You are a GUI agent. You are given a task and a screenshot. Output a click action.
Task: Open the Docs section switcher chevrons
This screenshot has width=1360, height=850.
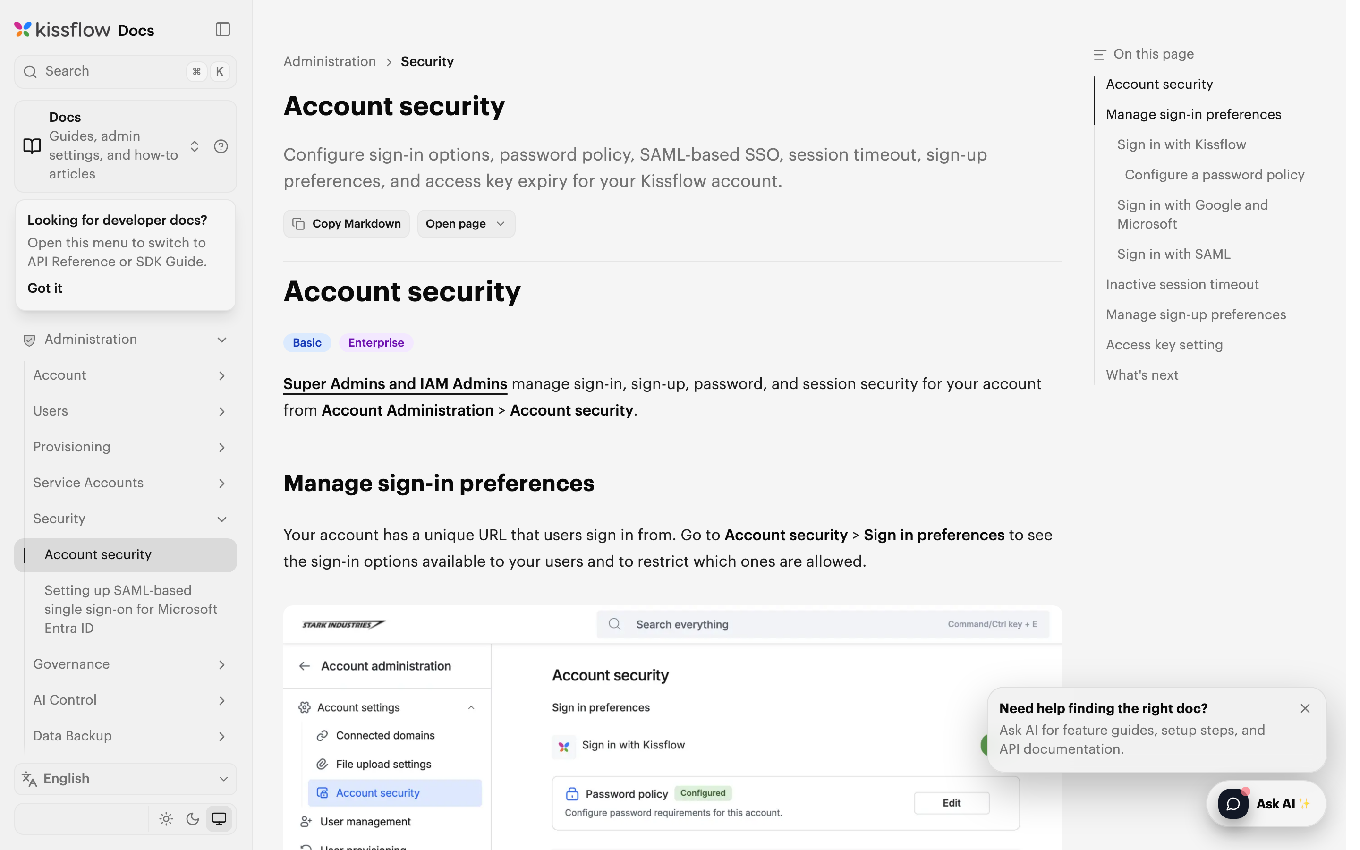(195, 146)
